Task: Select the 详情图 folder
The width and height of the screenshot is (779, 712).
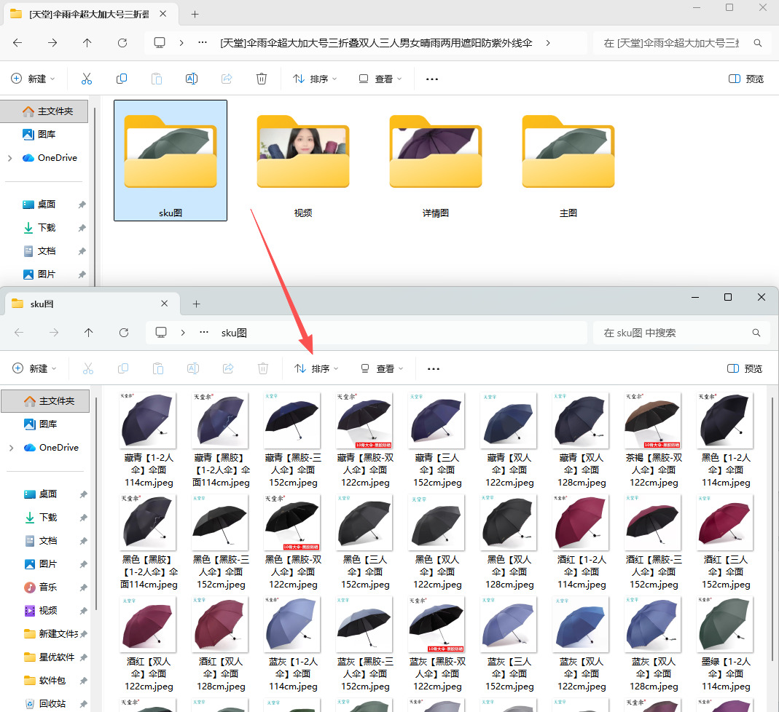Action: pos(436,160)
